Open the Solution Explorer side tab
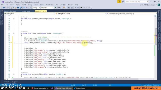161x90 pixels. point(159,27)
